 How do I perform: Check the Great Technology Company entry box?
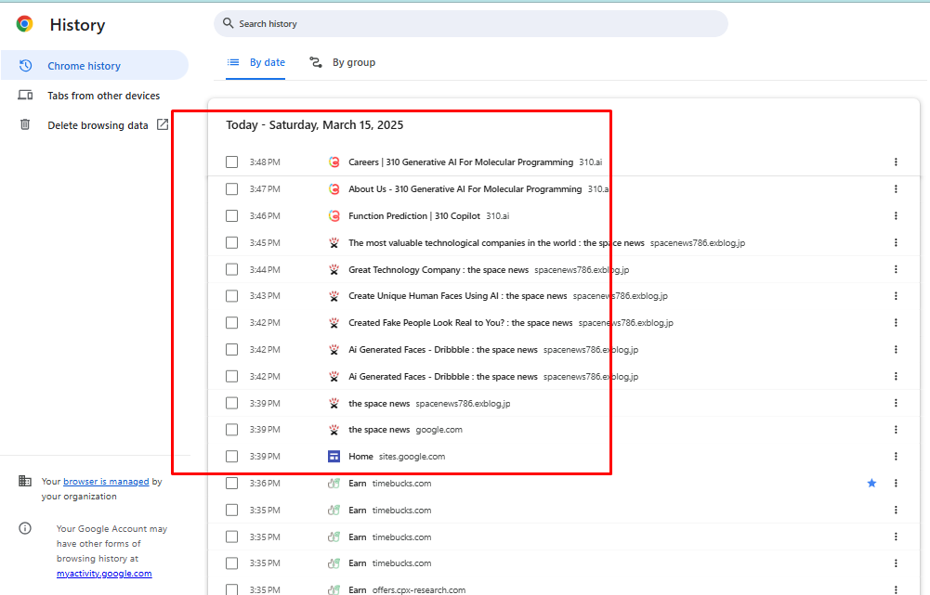pyautogui.click(x=232, y=269)
